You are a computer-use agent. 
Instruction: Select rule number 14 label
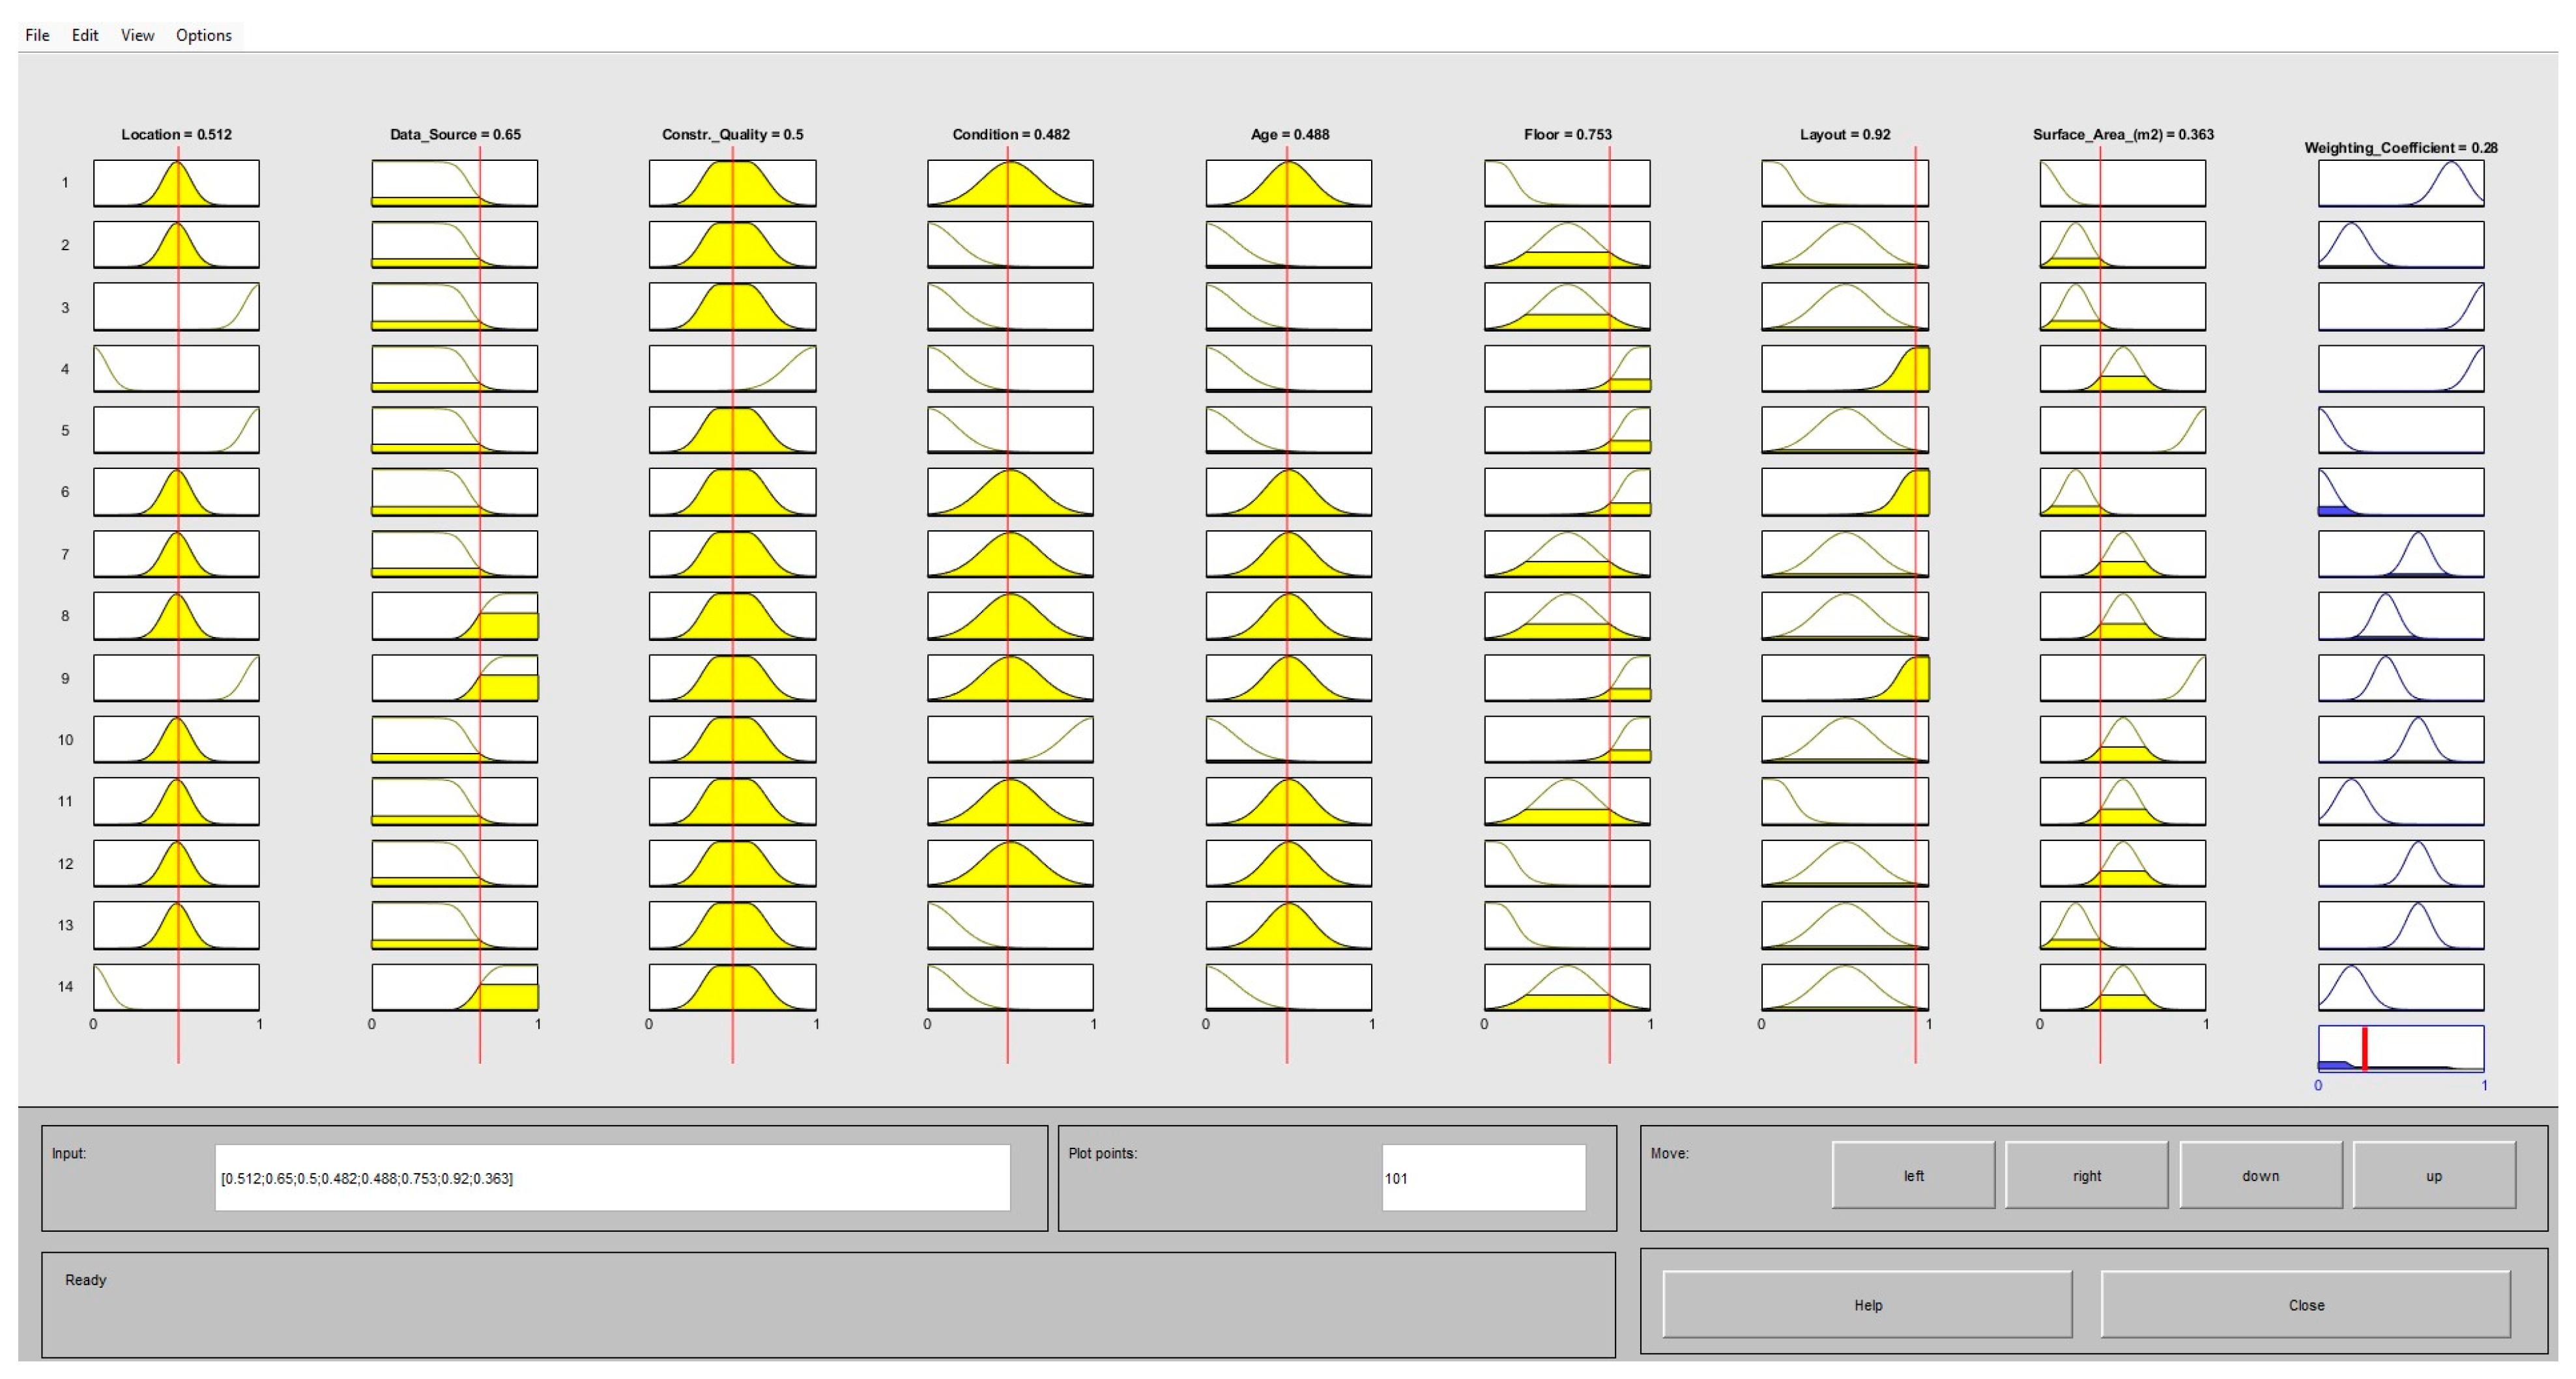(x=65, y=986)
